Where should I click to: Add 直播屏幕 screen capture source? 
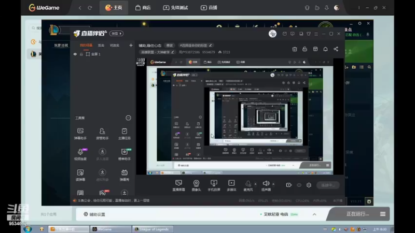[178, 185]
